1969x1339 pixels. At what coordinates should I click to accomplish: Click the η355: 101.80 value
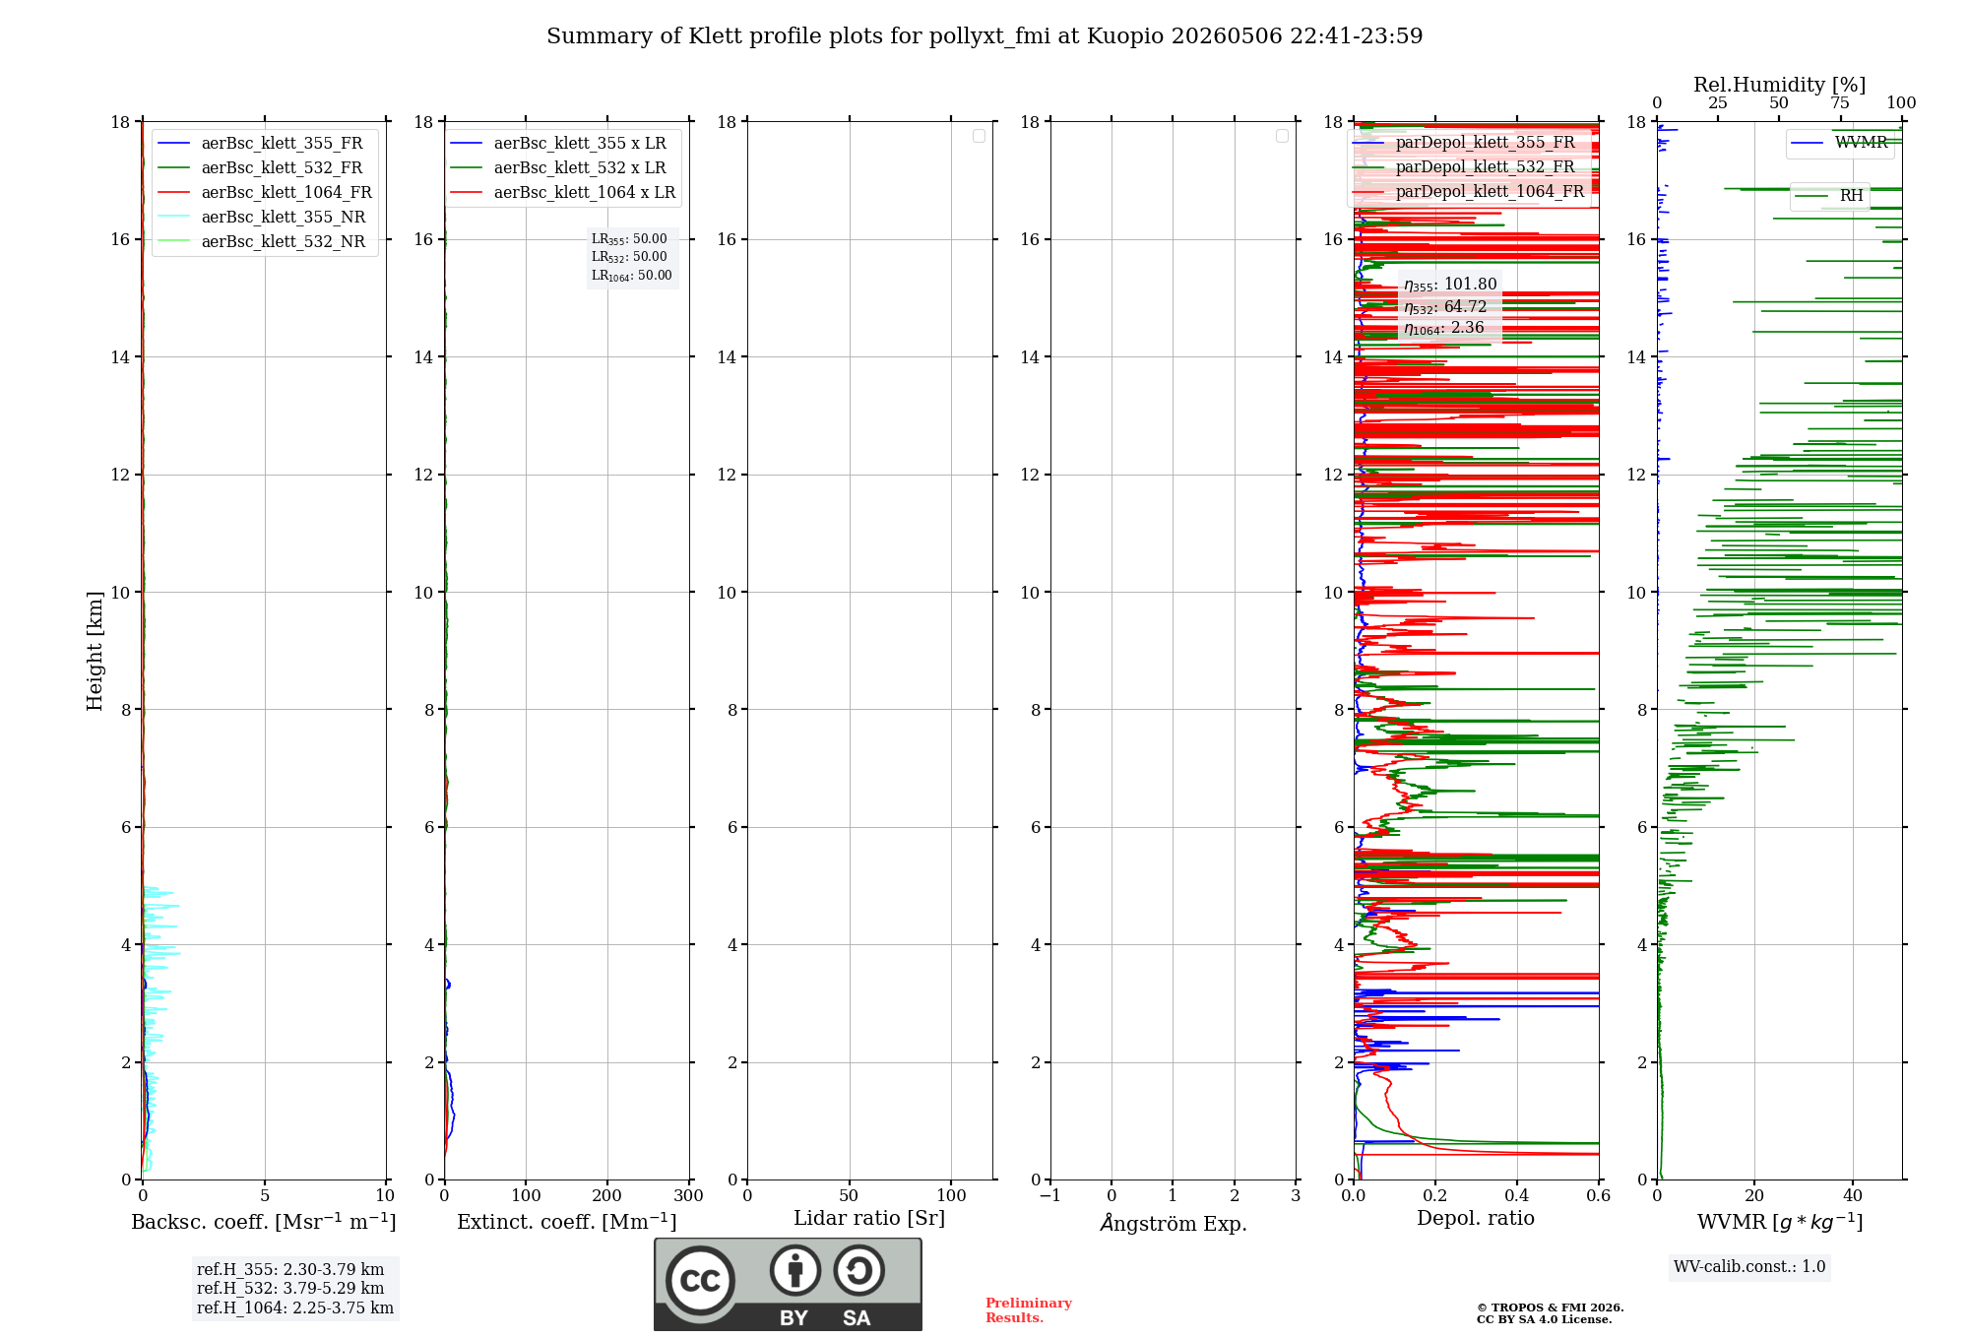(x=1450, y=285)
